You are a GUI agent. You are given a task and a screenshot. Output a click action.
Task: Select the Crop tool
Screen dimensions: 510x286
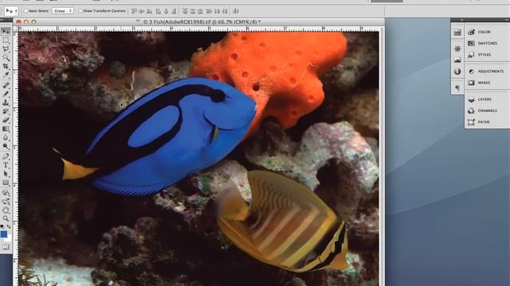6,66
